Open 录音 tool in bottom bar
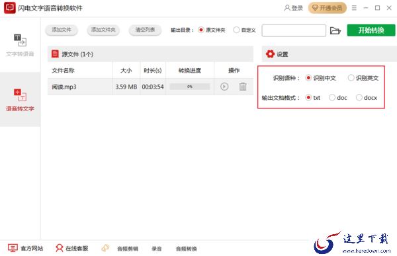The image size is (397, 256). pos(156,249)
